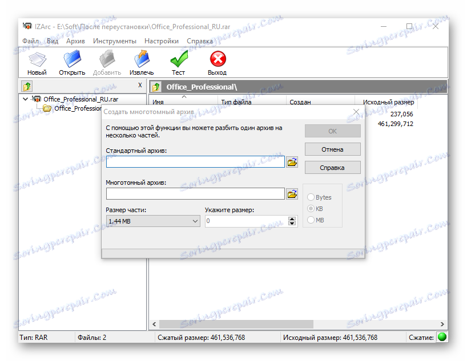This screenshot has height=361, width=467.
Task: Click the Сжатый размер: 461,536,768 status entry
Action: point(202,337)
